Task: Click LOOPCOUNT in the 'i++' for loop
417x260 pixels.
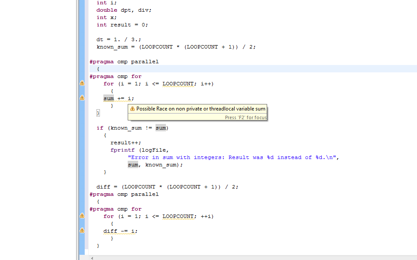Action: tap(178, 84)
